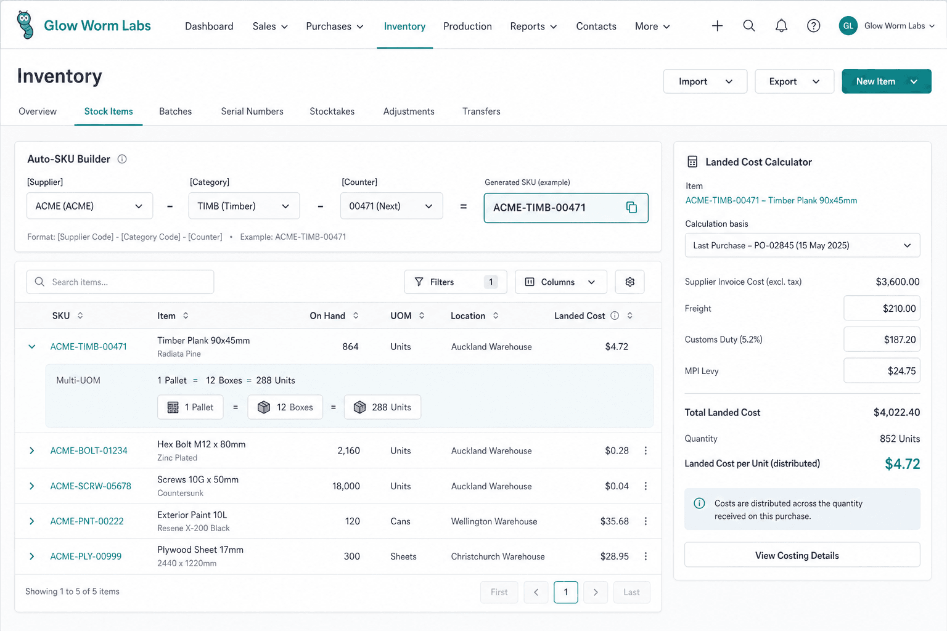The height and width of the screenshot is (631, 947).
Task: Open the Import dropdown
Action: [705, 81]
